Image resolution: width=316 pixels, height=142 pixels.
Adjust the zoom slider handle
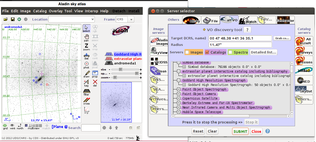(115, 78)
